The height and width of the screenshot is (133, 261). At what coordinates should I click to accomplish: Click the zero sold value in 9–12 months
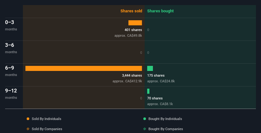click(141, 98)
